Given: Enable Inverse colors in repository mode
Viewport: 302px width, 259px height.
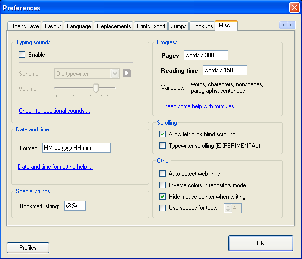Looking at the screenshot, I should point(162,185).
